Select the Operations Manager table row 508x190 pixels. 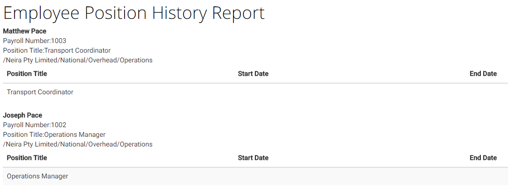pos(254,176)
